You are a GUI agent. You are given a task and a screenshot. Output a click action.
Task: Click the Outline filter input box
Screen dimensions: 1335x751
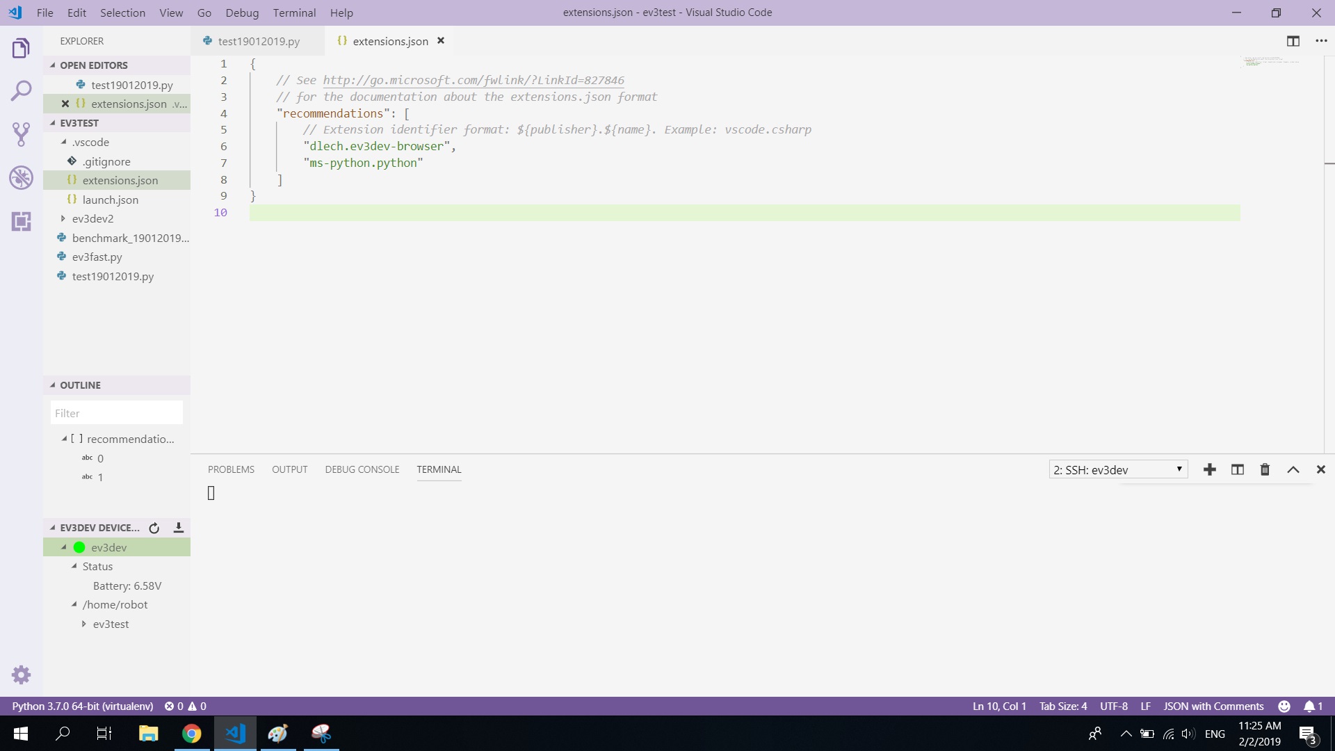(x=117, y=412)
